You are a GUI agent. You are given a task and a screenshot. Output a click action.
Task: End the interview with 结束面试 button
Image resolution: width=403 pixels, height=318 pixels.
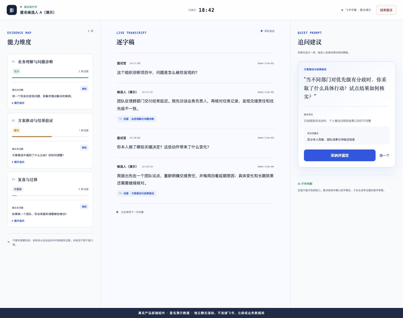(x=386, y=10)
